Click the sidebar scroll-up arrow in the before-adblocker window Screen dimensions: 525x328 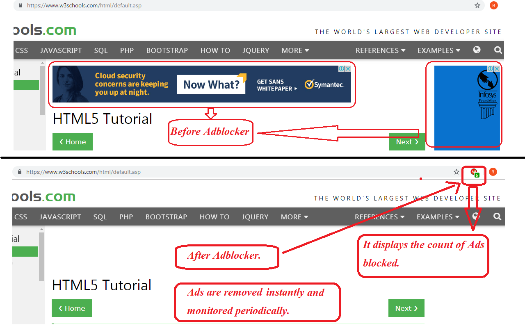42,63
